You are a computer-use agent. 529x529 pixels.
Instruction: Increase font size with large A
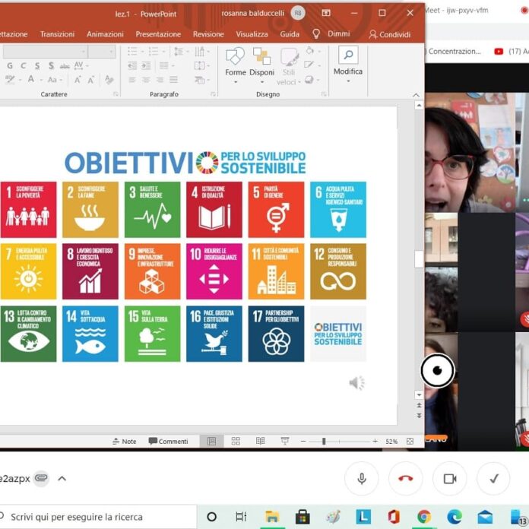(78, 80)
